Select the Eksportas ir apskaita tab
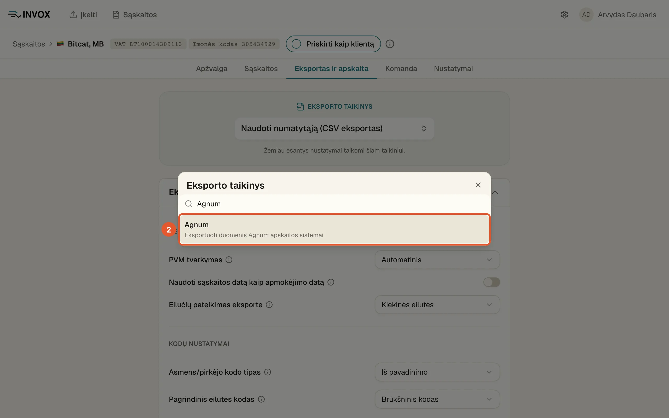 click(x=331, y=68)
